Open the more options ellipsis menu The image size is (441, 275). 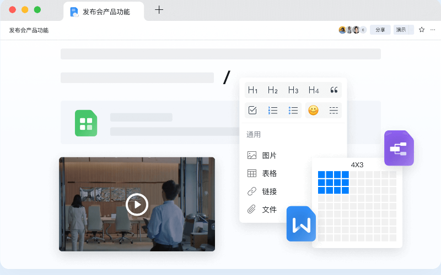(x=433, y=30)
